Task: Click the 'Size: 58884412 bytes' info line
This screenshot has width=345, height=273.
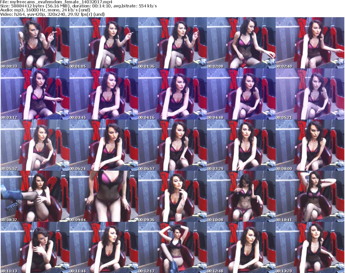Action: coord(78,6)
